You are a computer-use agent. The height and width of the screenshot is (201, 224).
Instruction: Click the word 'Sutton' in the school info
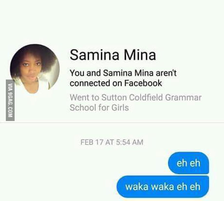(114, 98)
